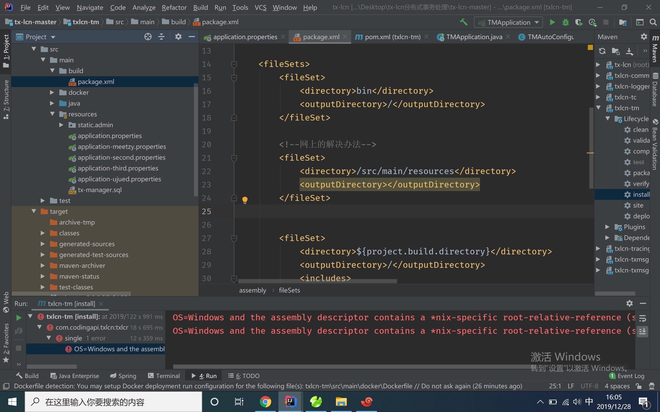Run Maven clean lifecycle goal
Viewport: 660px width, 412px height.
click(x=640, y=130)
